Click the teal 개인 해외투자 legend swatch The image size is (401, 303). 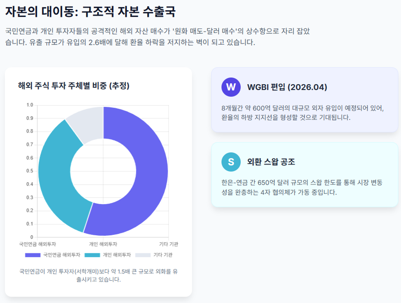click(x=92, y=255)
